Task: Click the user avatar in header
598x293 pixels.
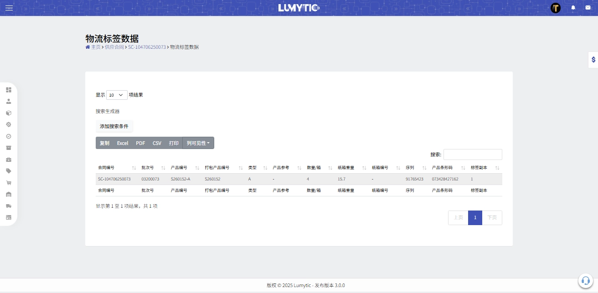Action: click(x=555, y=8)
